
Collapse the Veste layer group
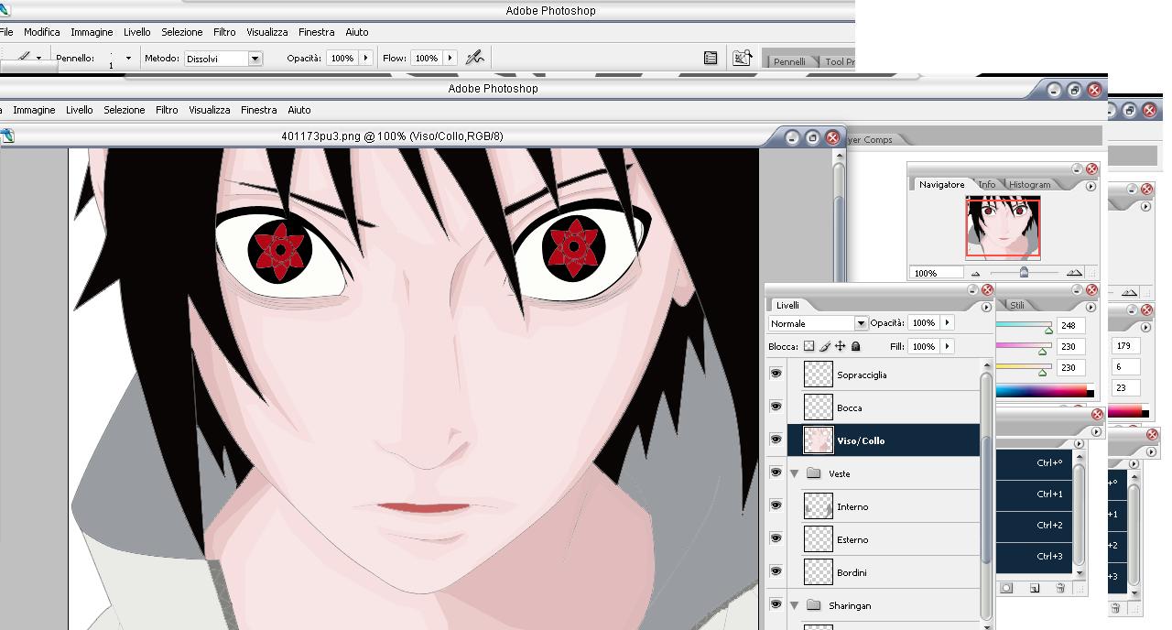pyautogui.click(x=795, y=473)
